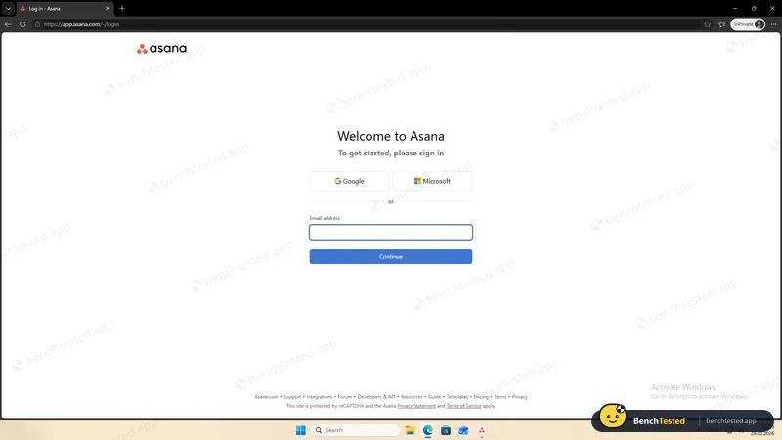The width and height of the screenshot is (782, 440).
Task: Open the Asana app taskbar icon
Action: [x=482, y=430]
